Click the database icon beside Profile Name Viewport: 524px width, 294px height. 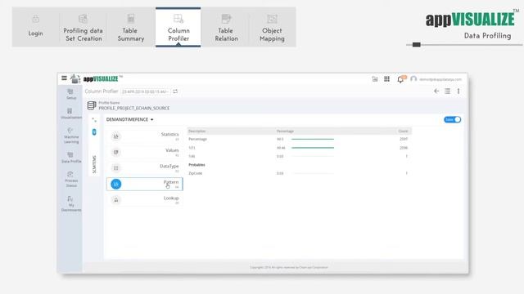pyautogui.click(x=92, y=105)
